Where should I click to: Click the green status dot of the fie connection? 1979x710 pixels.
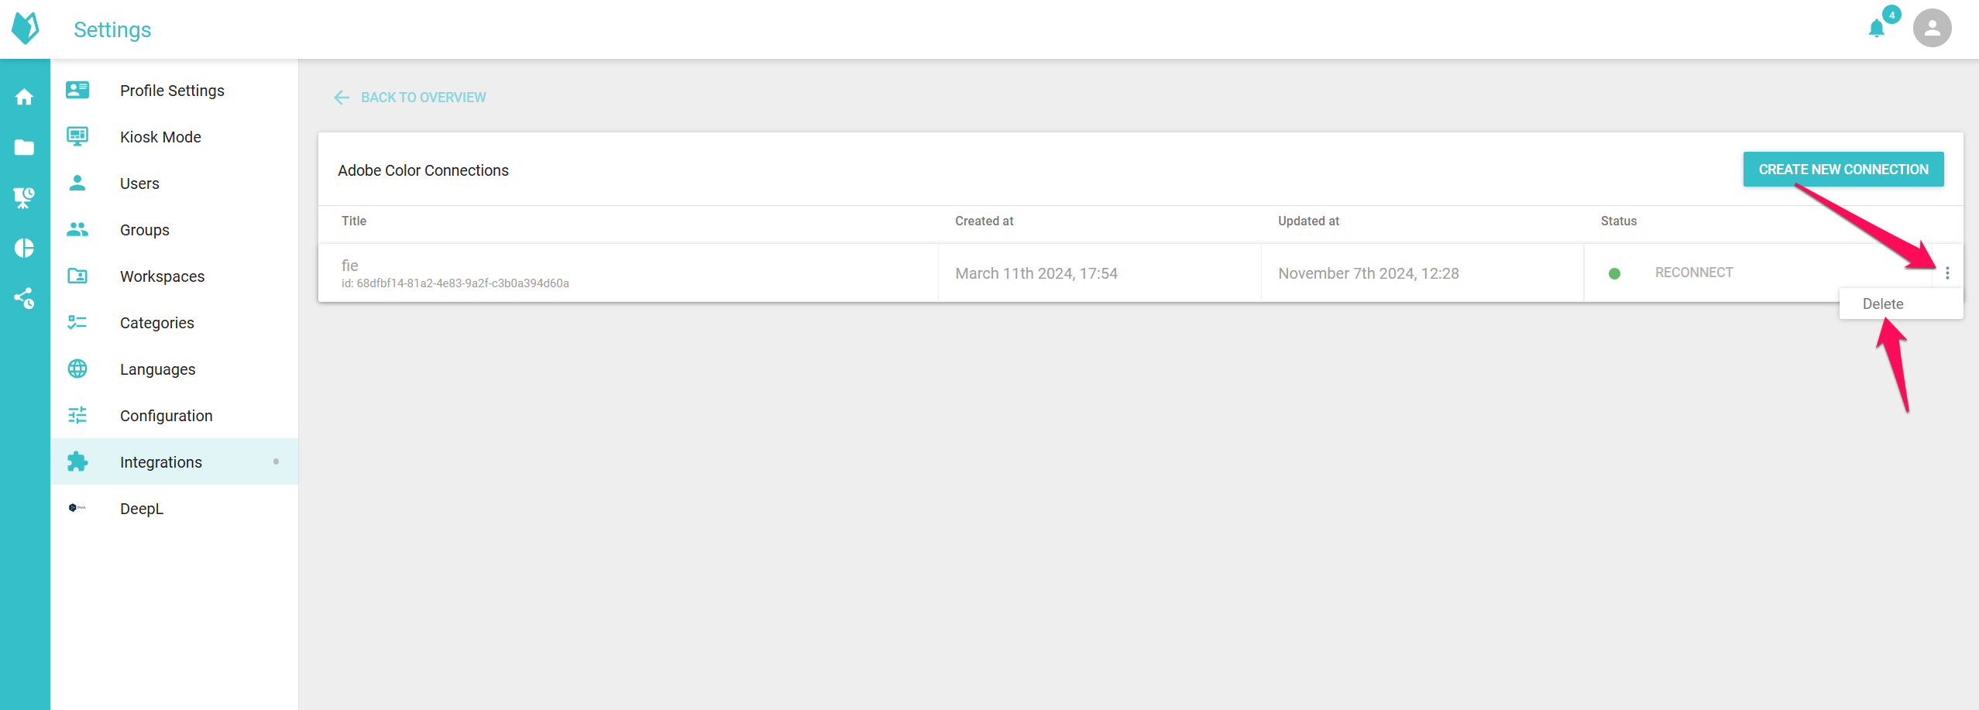[x=1614, y=273]
